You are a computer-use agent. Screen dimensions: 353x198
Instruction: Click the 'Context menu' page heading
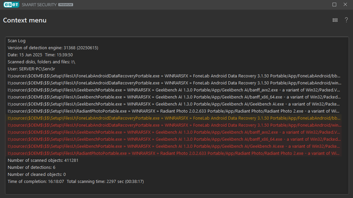pyautogui.click(x=25, y=20)
